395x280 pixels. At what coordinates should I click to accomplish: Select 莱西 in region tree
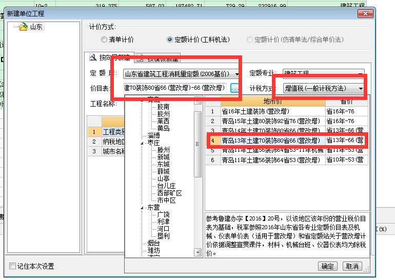pos(163,121)
